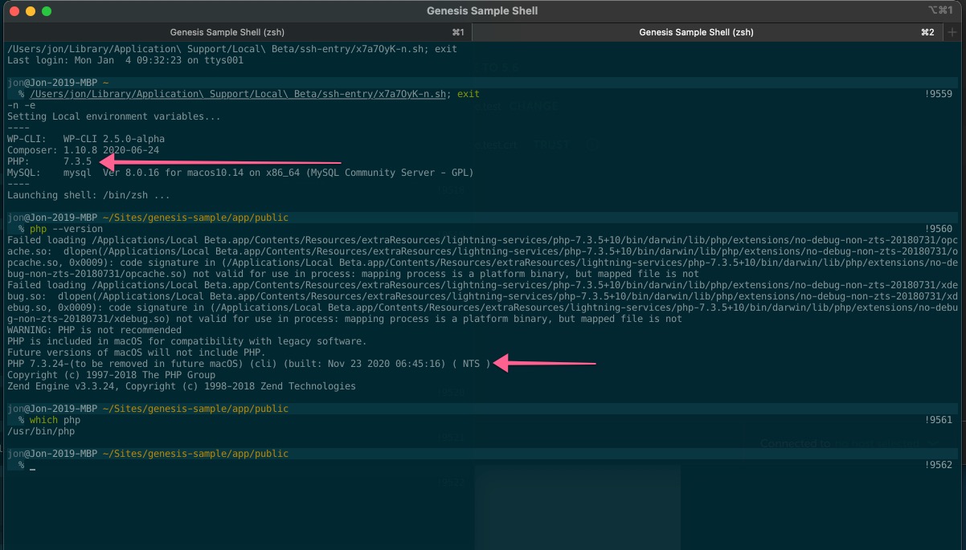966x550 pixels.
Task: Minimize the terminal window
Action: [31, 11]
